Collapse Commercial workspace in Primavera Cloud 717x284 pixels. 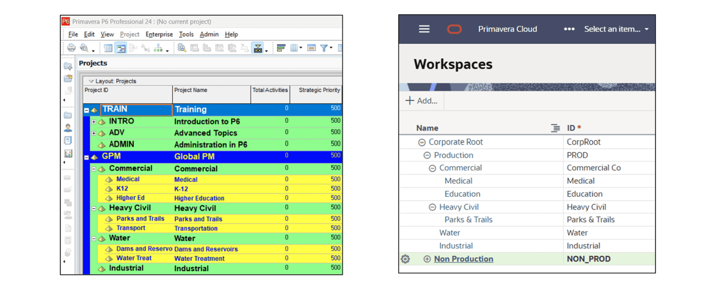(432, 168)
